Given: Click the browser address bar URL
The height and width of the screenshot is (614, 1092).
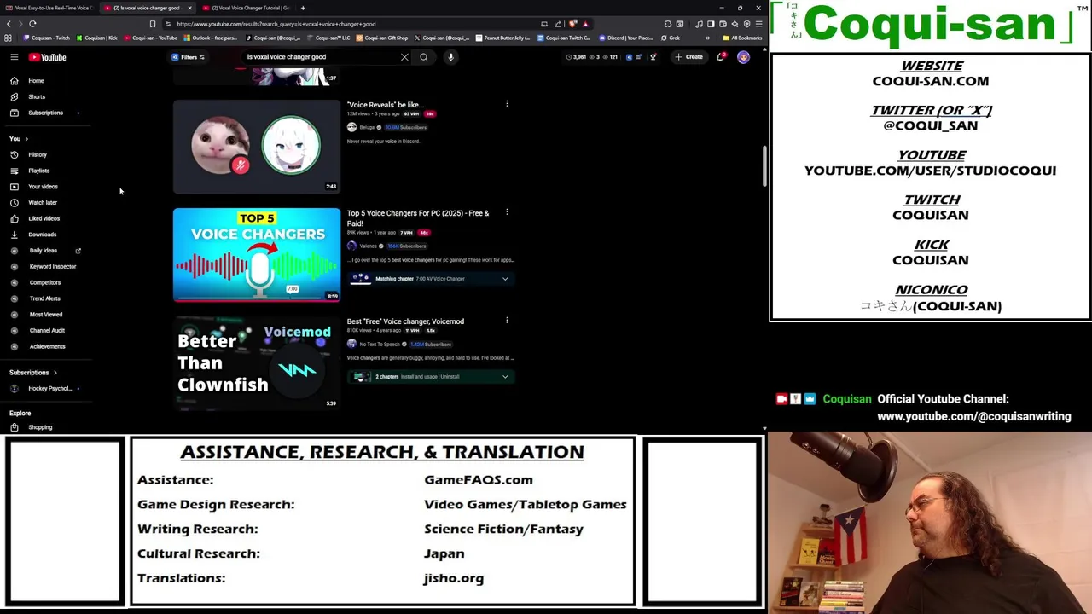Looking at the screenshot, I should click(276, 24).
